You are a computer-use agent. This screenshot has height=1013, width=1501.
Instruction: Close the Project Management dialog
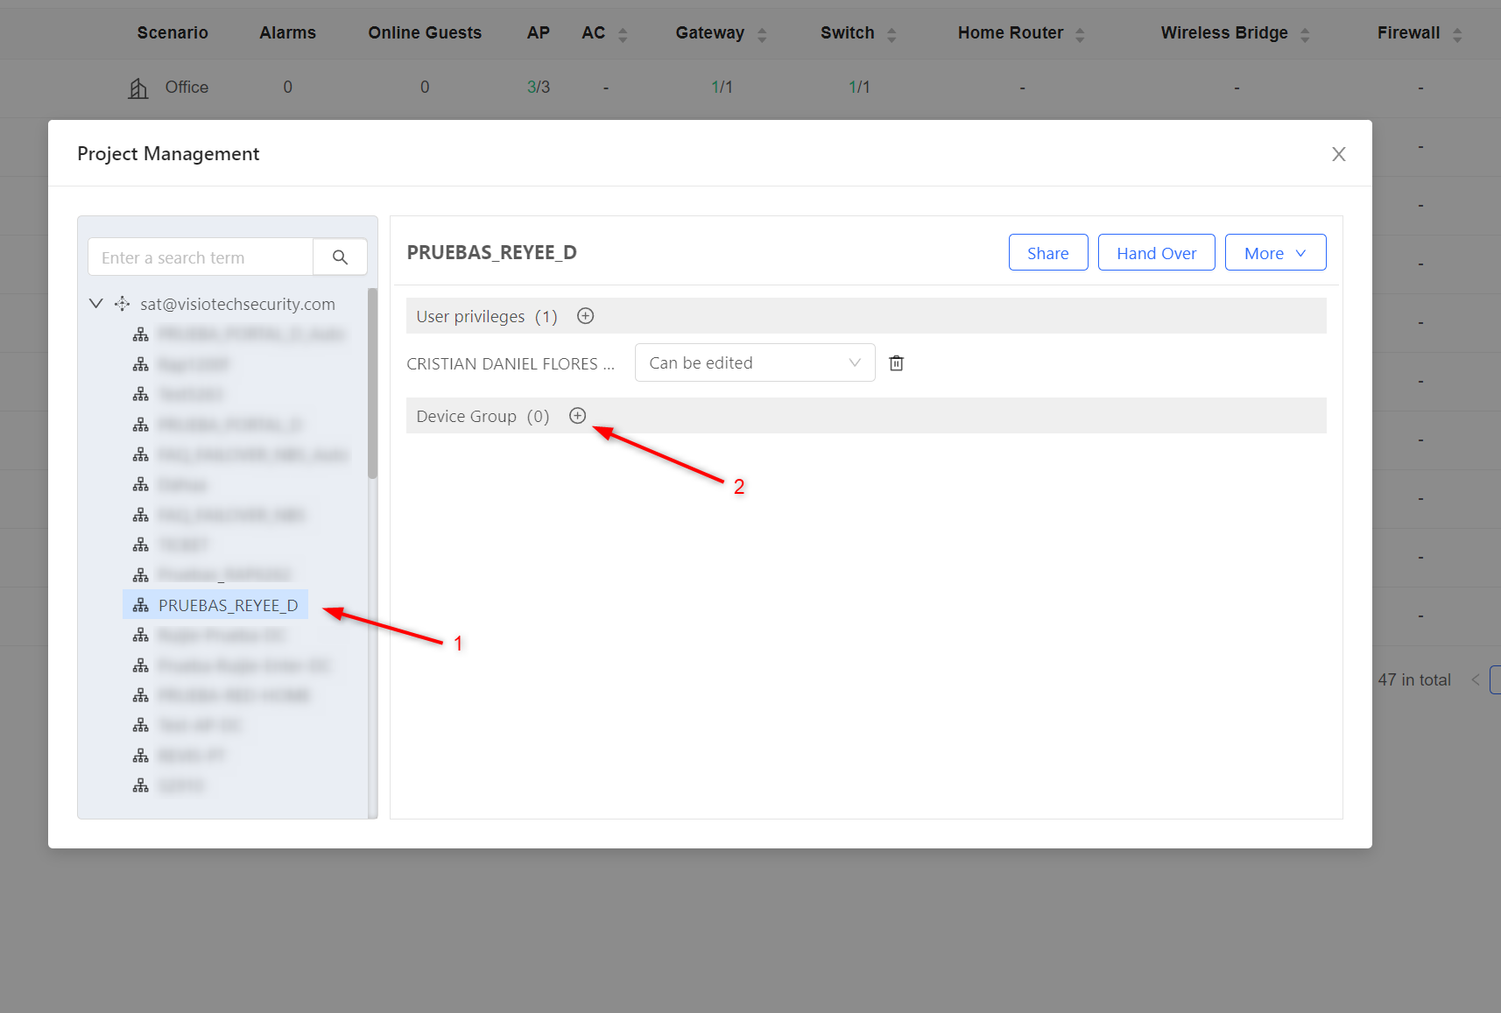[x=1338, y=154]
